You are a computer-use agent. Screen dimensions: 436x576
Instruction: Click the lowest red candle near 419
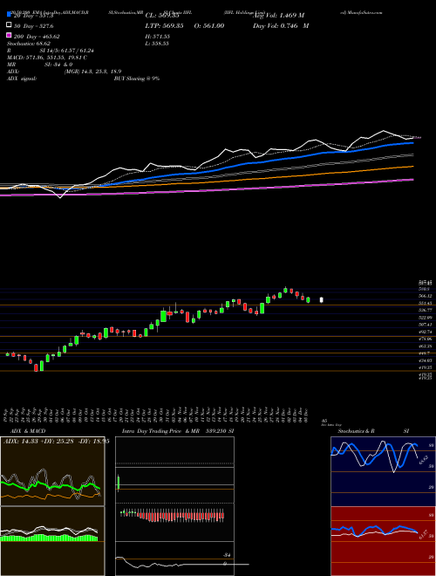[36, 367]
